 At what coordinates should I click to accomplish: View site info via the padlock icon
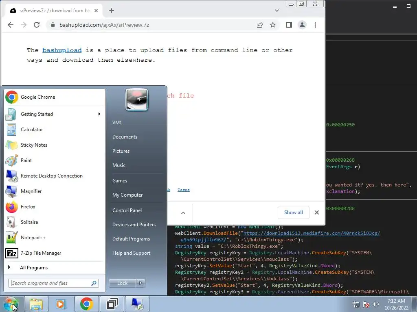point(53,25)
